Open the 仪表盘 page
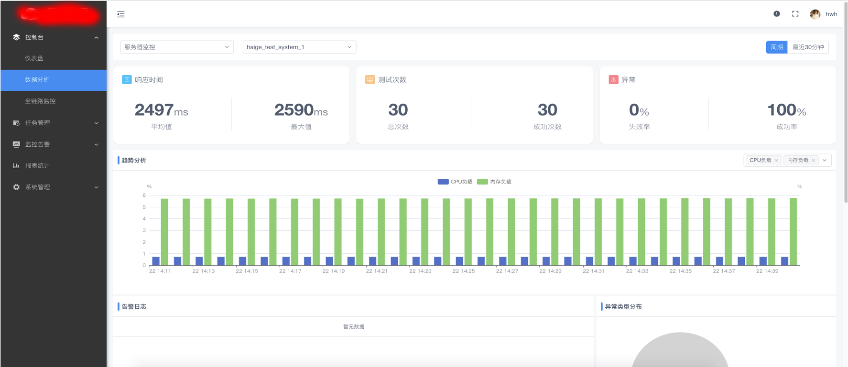 pos(54,58)
